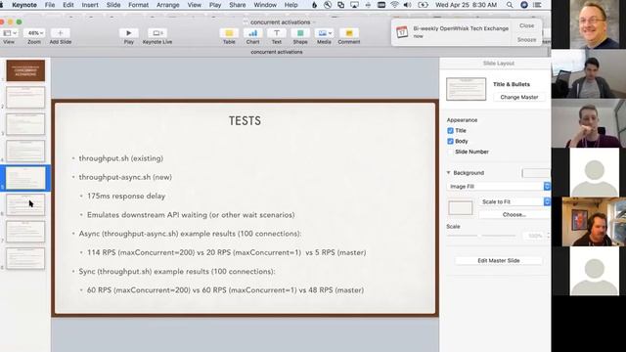This screenshot has height=352, width=626.
Task: Click the 'throughput.sh (existing)' bullet
Action: (x=121, y=158)
